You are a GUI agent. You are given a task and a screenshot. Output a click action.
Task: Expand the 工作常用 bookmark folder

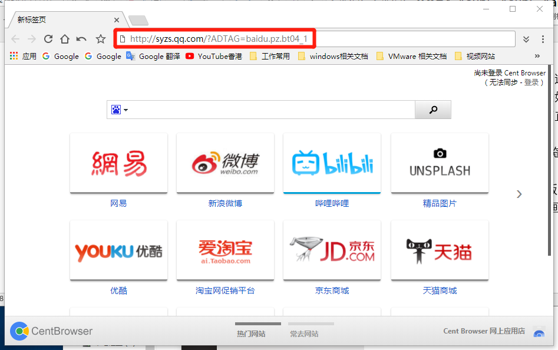coord(269,56)
